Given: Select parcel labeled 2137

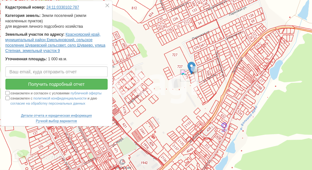Looking at the screenshot, I should 176,147.
